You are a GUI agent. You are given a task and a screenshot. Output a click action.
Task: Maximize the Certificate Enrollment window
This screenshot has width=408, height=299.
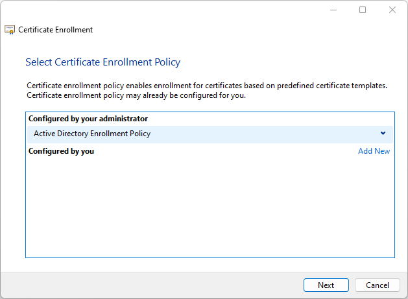(x=363, y=10)
